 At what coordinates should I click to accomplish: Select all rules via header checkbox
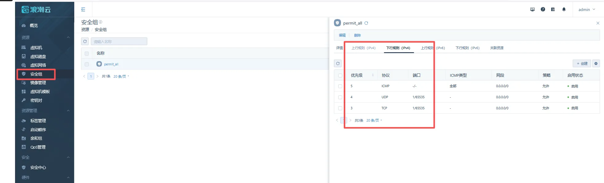point(340,76)
